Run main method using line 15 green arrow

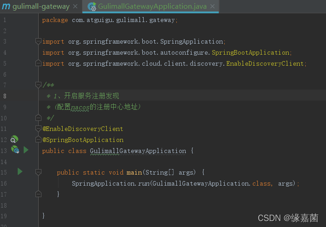20,171
